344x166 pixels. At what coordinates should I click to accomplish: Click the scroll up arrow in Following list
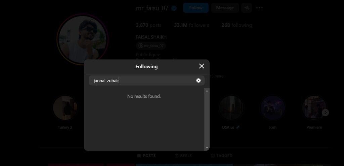click(x=207, y=91)
